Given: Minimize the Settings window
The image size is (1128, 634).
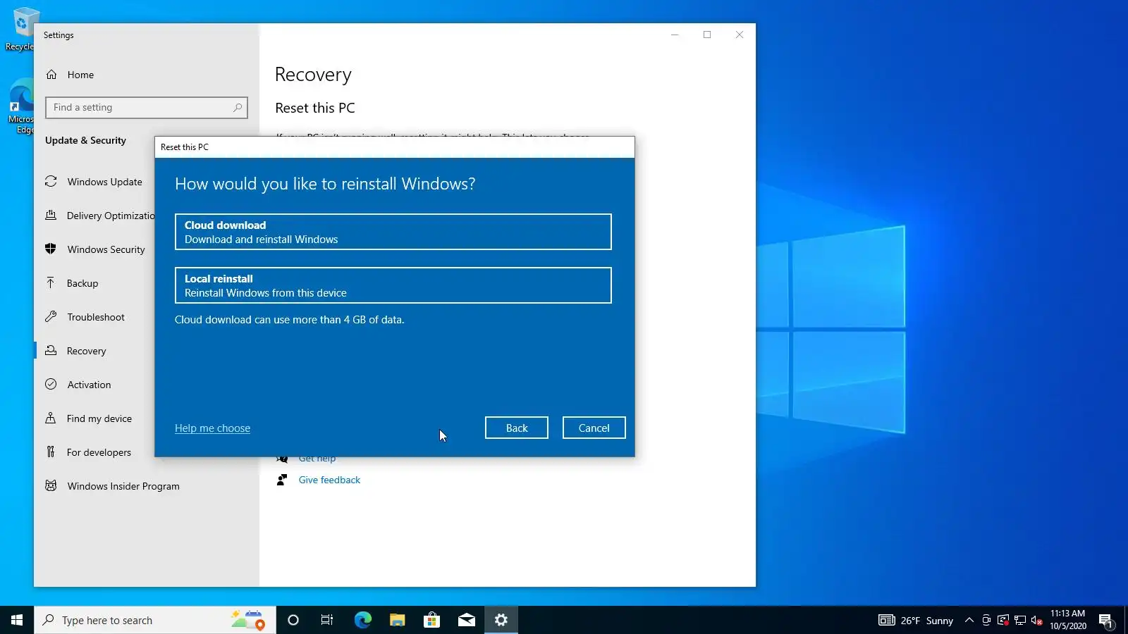Looking at the screenshot, I should tap(675, 35).
